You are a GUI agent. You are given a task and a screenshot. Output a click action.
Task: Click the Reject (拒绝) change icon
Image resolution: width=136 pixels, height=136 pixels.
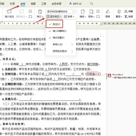[x=91, y=12]
